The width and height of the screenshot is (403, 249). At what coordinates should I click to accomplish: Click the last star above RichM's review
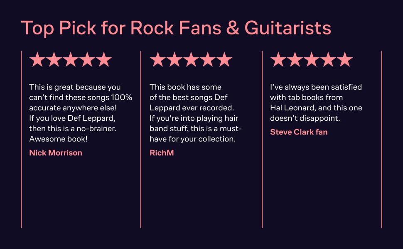point(224,60)
